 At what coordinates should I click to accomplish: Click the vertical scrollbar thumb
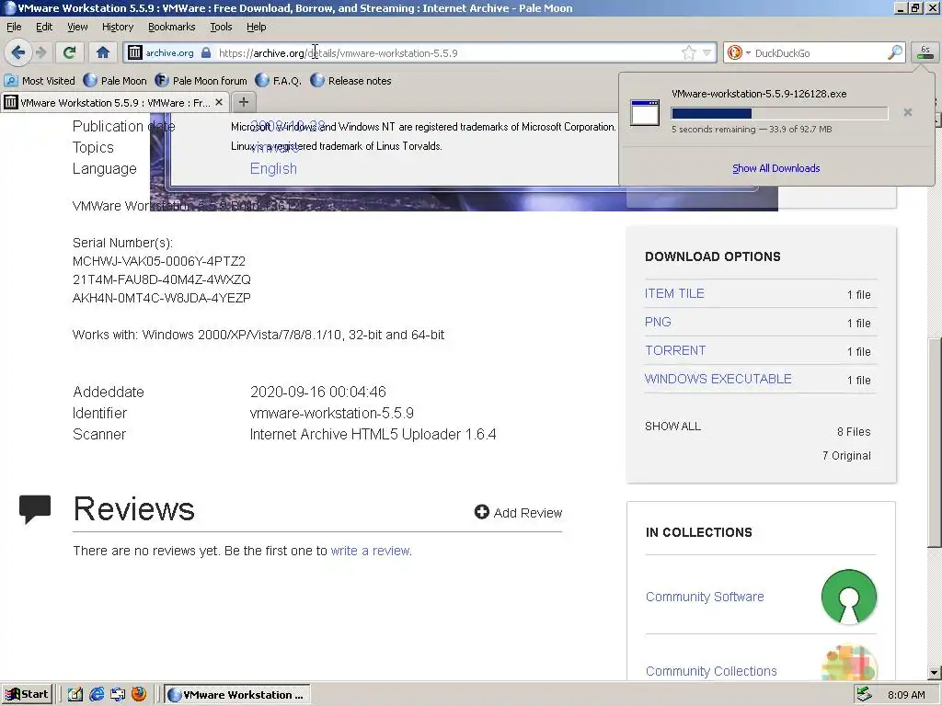935,441
